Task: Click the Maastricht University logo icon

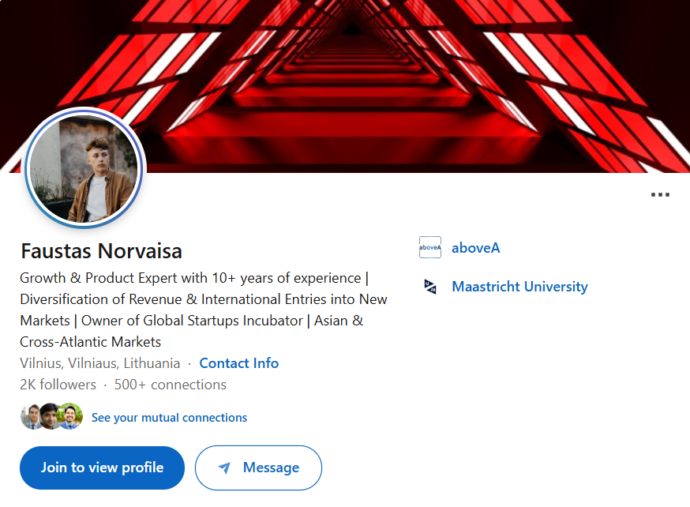Action: [x=429, y=287]
